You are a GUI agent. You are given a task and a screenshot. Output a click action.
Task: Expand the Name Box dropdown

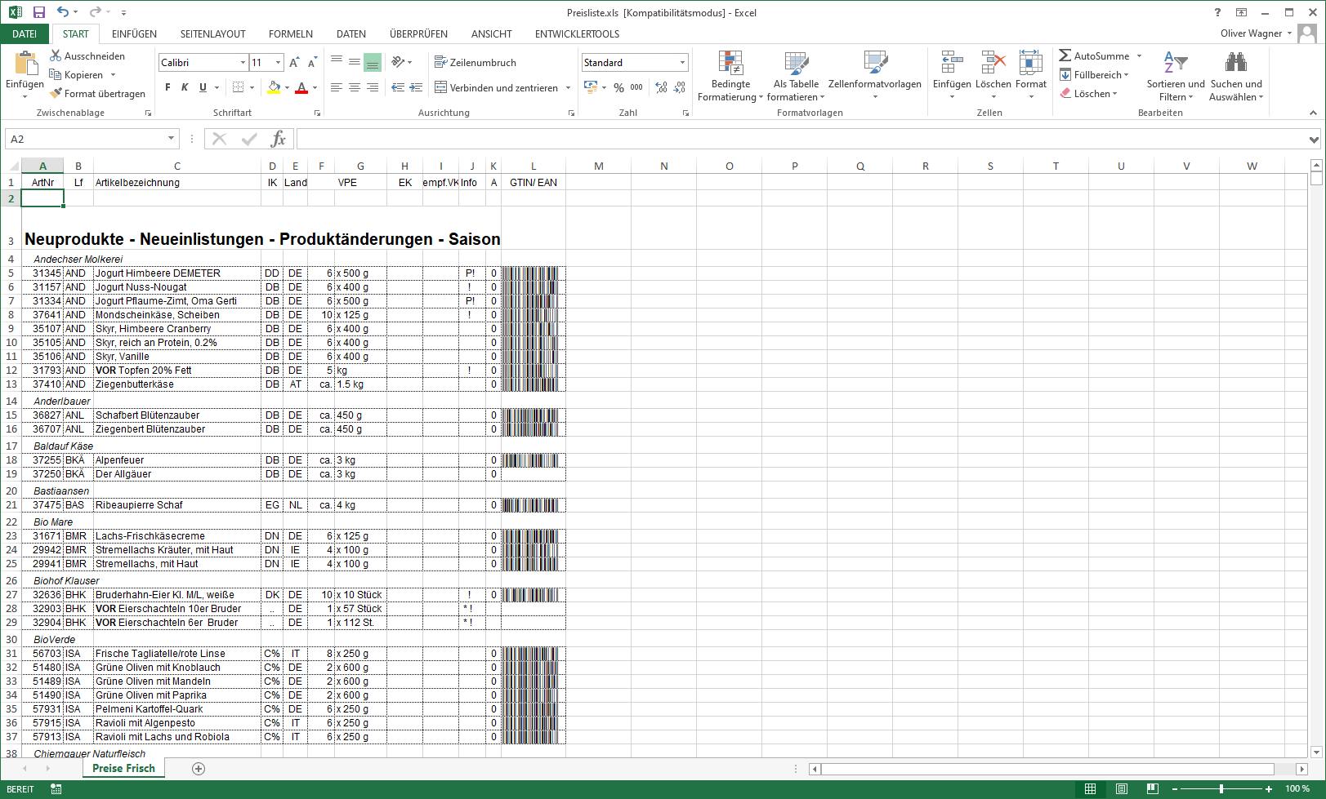click(x=171, y=139)
